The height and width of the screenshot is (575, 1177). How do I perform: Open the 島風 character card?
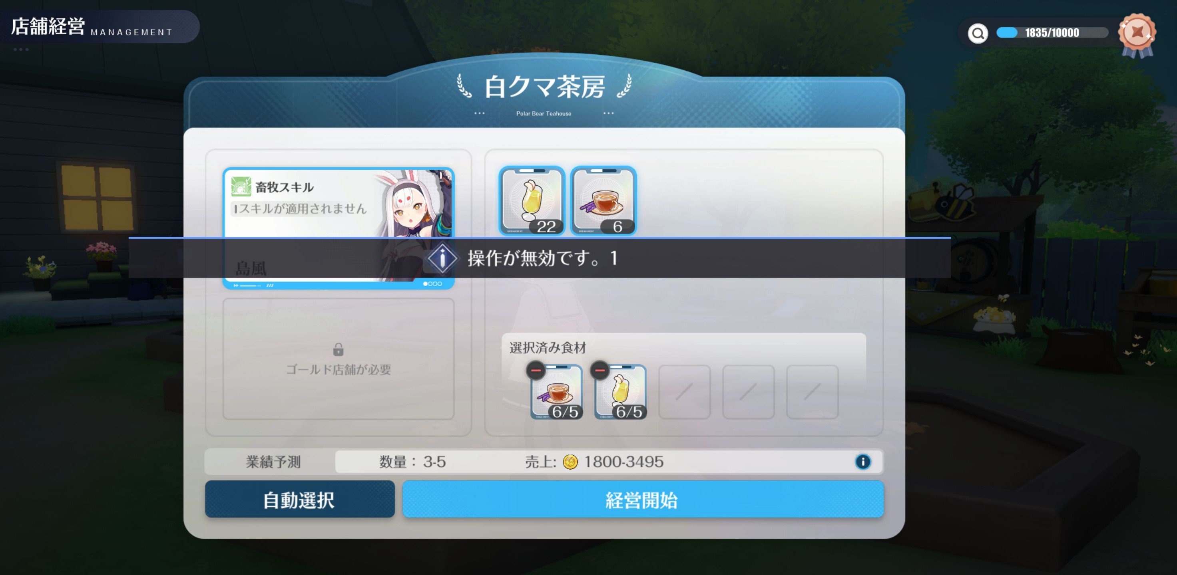coord(338,228)
